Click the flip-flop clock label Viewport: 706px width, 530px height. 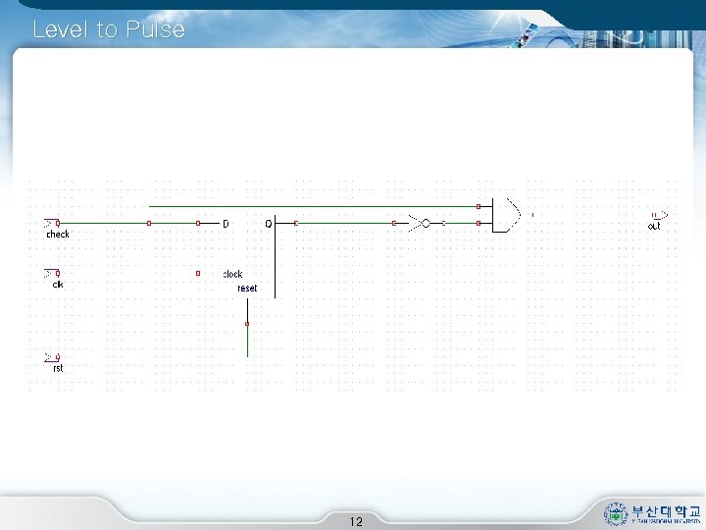pyautogui.click(x=232, y=274)
